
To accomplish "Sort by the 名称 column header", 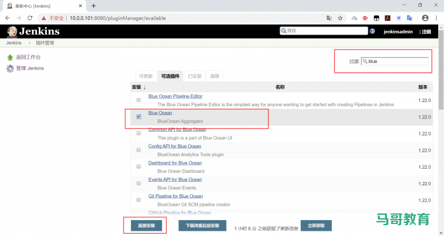I will click(280, 87).
